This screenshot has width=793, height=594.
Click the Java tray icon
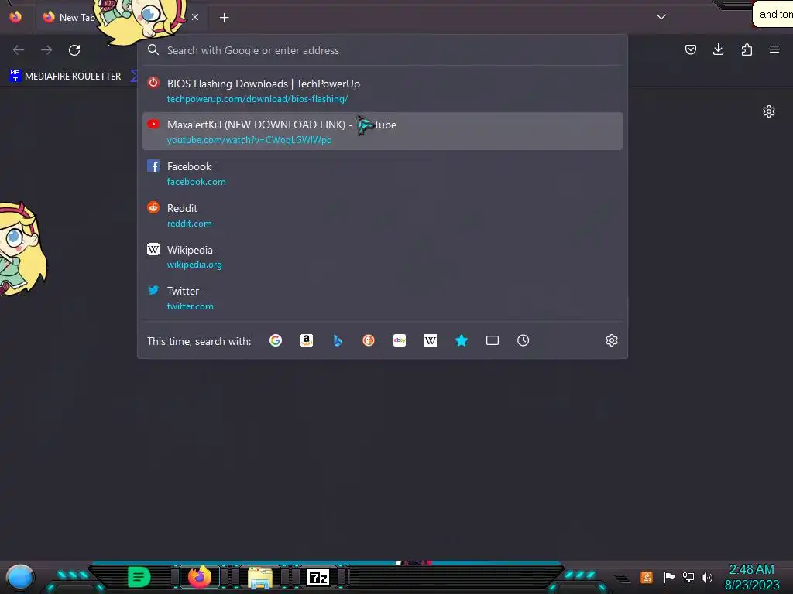coord(647,577)
